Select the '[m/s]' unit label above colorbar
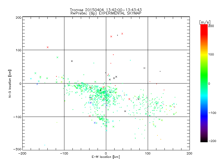The height and width of the screenshot is (167, 223). point(205,22)
